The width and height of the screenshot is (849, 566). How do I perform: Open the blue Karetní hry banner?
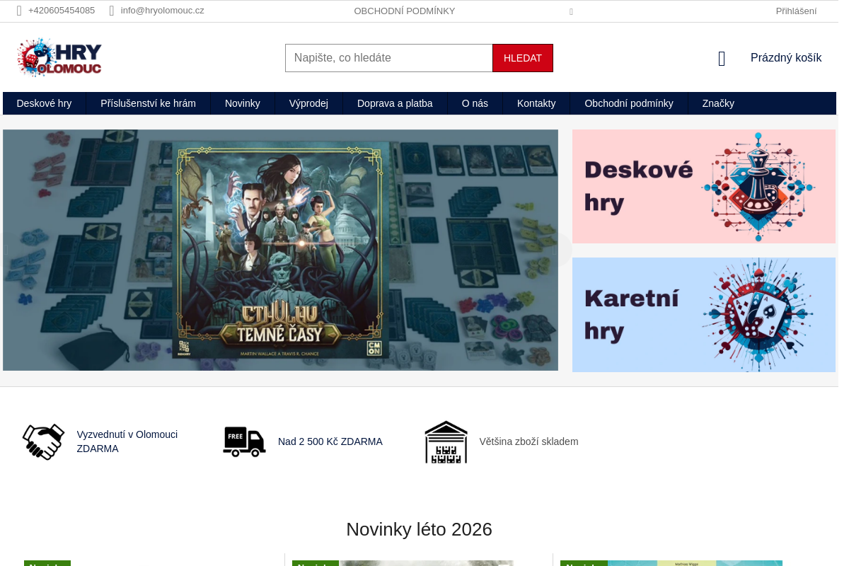704,315
